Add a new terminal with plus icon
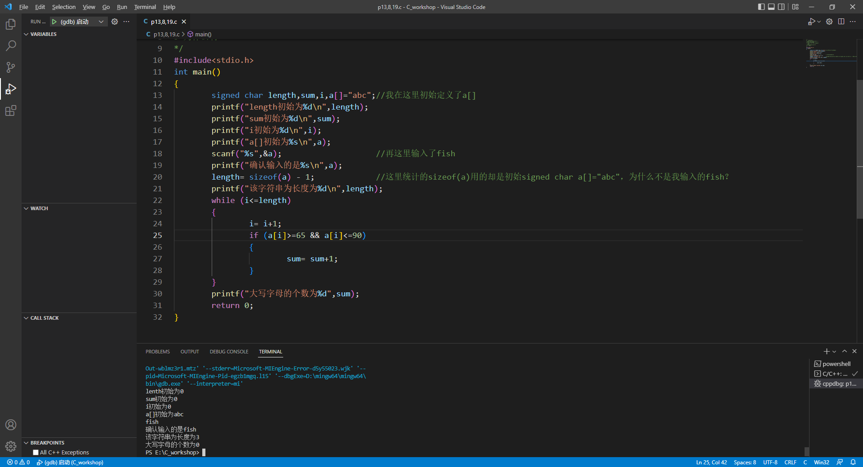 click(826, 352)
